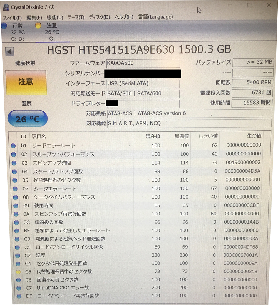Click the 回転数 field showing 5400 RPM
The width and height of the screenshot is (278, 305).
(252, 83)
